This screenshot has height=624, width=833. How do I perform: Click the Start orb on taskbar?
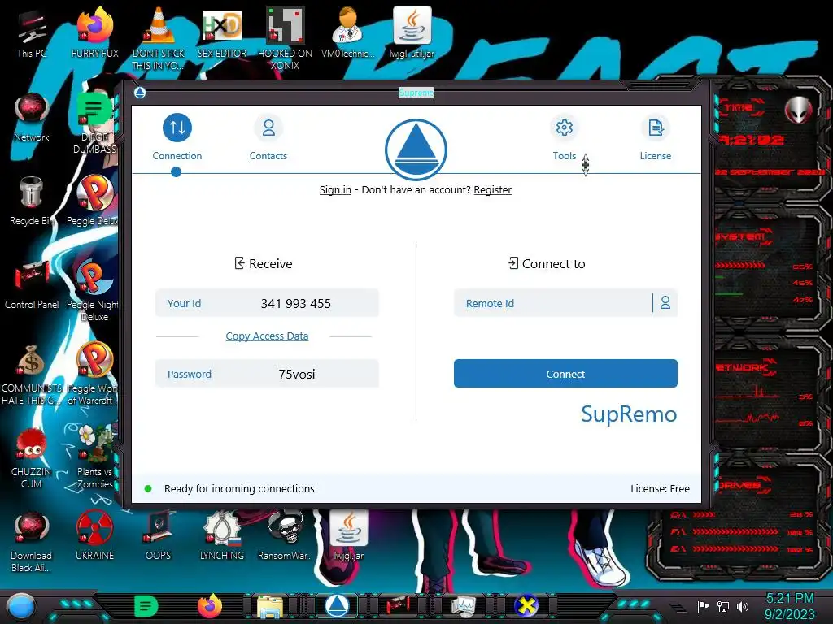[x=20, y=606]
